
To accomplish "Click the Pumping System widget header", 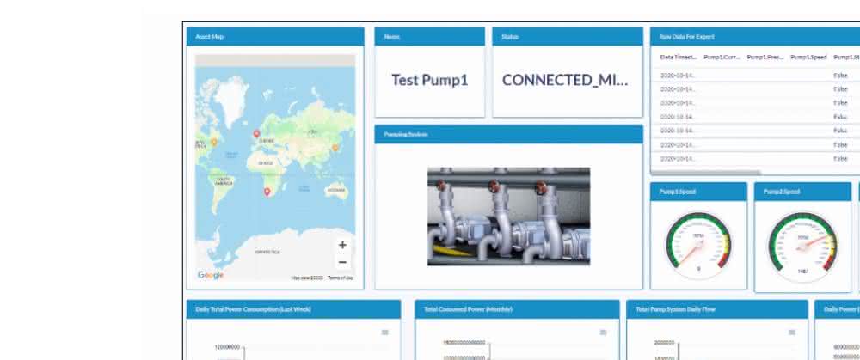I will (508, 134).
